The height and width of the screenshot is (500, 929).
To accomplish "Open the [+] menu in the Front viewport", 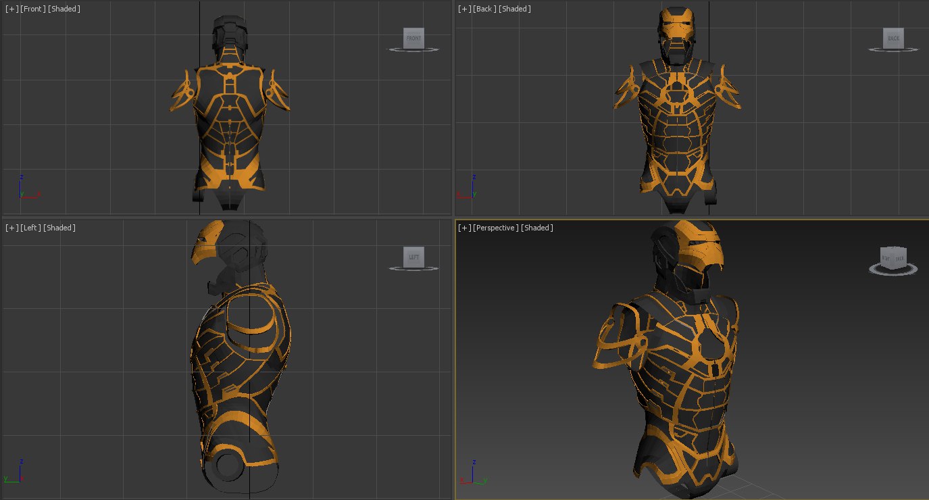I will (x=12, y=9).
